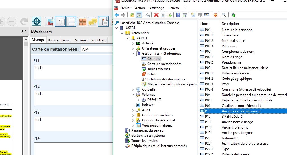Click the orange starburst toolbar icon
The height and width of the screenshot is (155, 287).
pos(216,15)
